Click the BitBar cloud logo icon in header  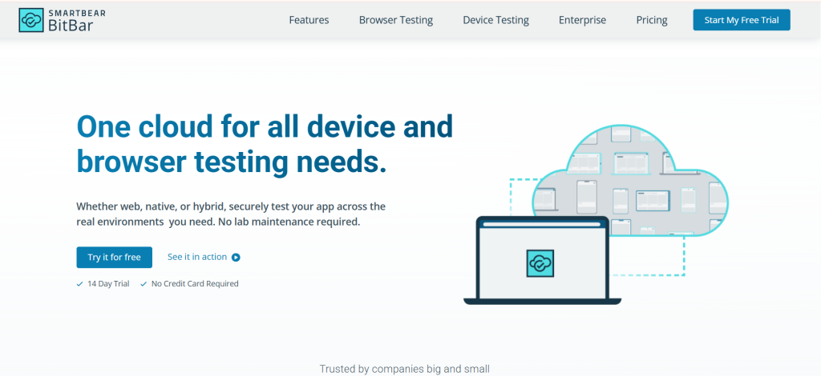(31, 21)
